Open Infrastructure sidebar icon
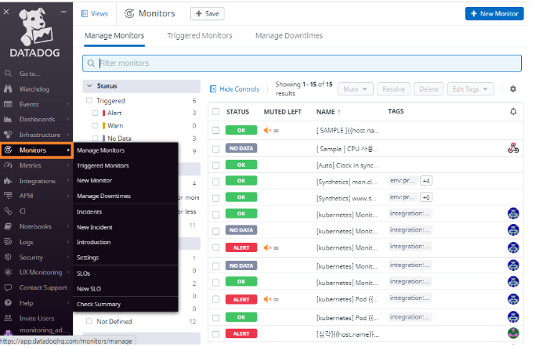 8,135
